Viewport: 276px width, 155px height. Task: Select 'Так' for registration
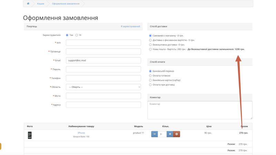point(67,35)
